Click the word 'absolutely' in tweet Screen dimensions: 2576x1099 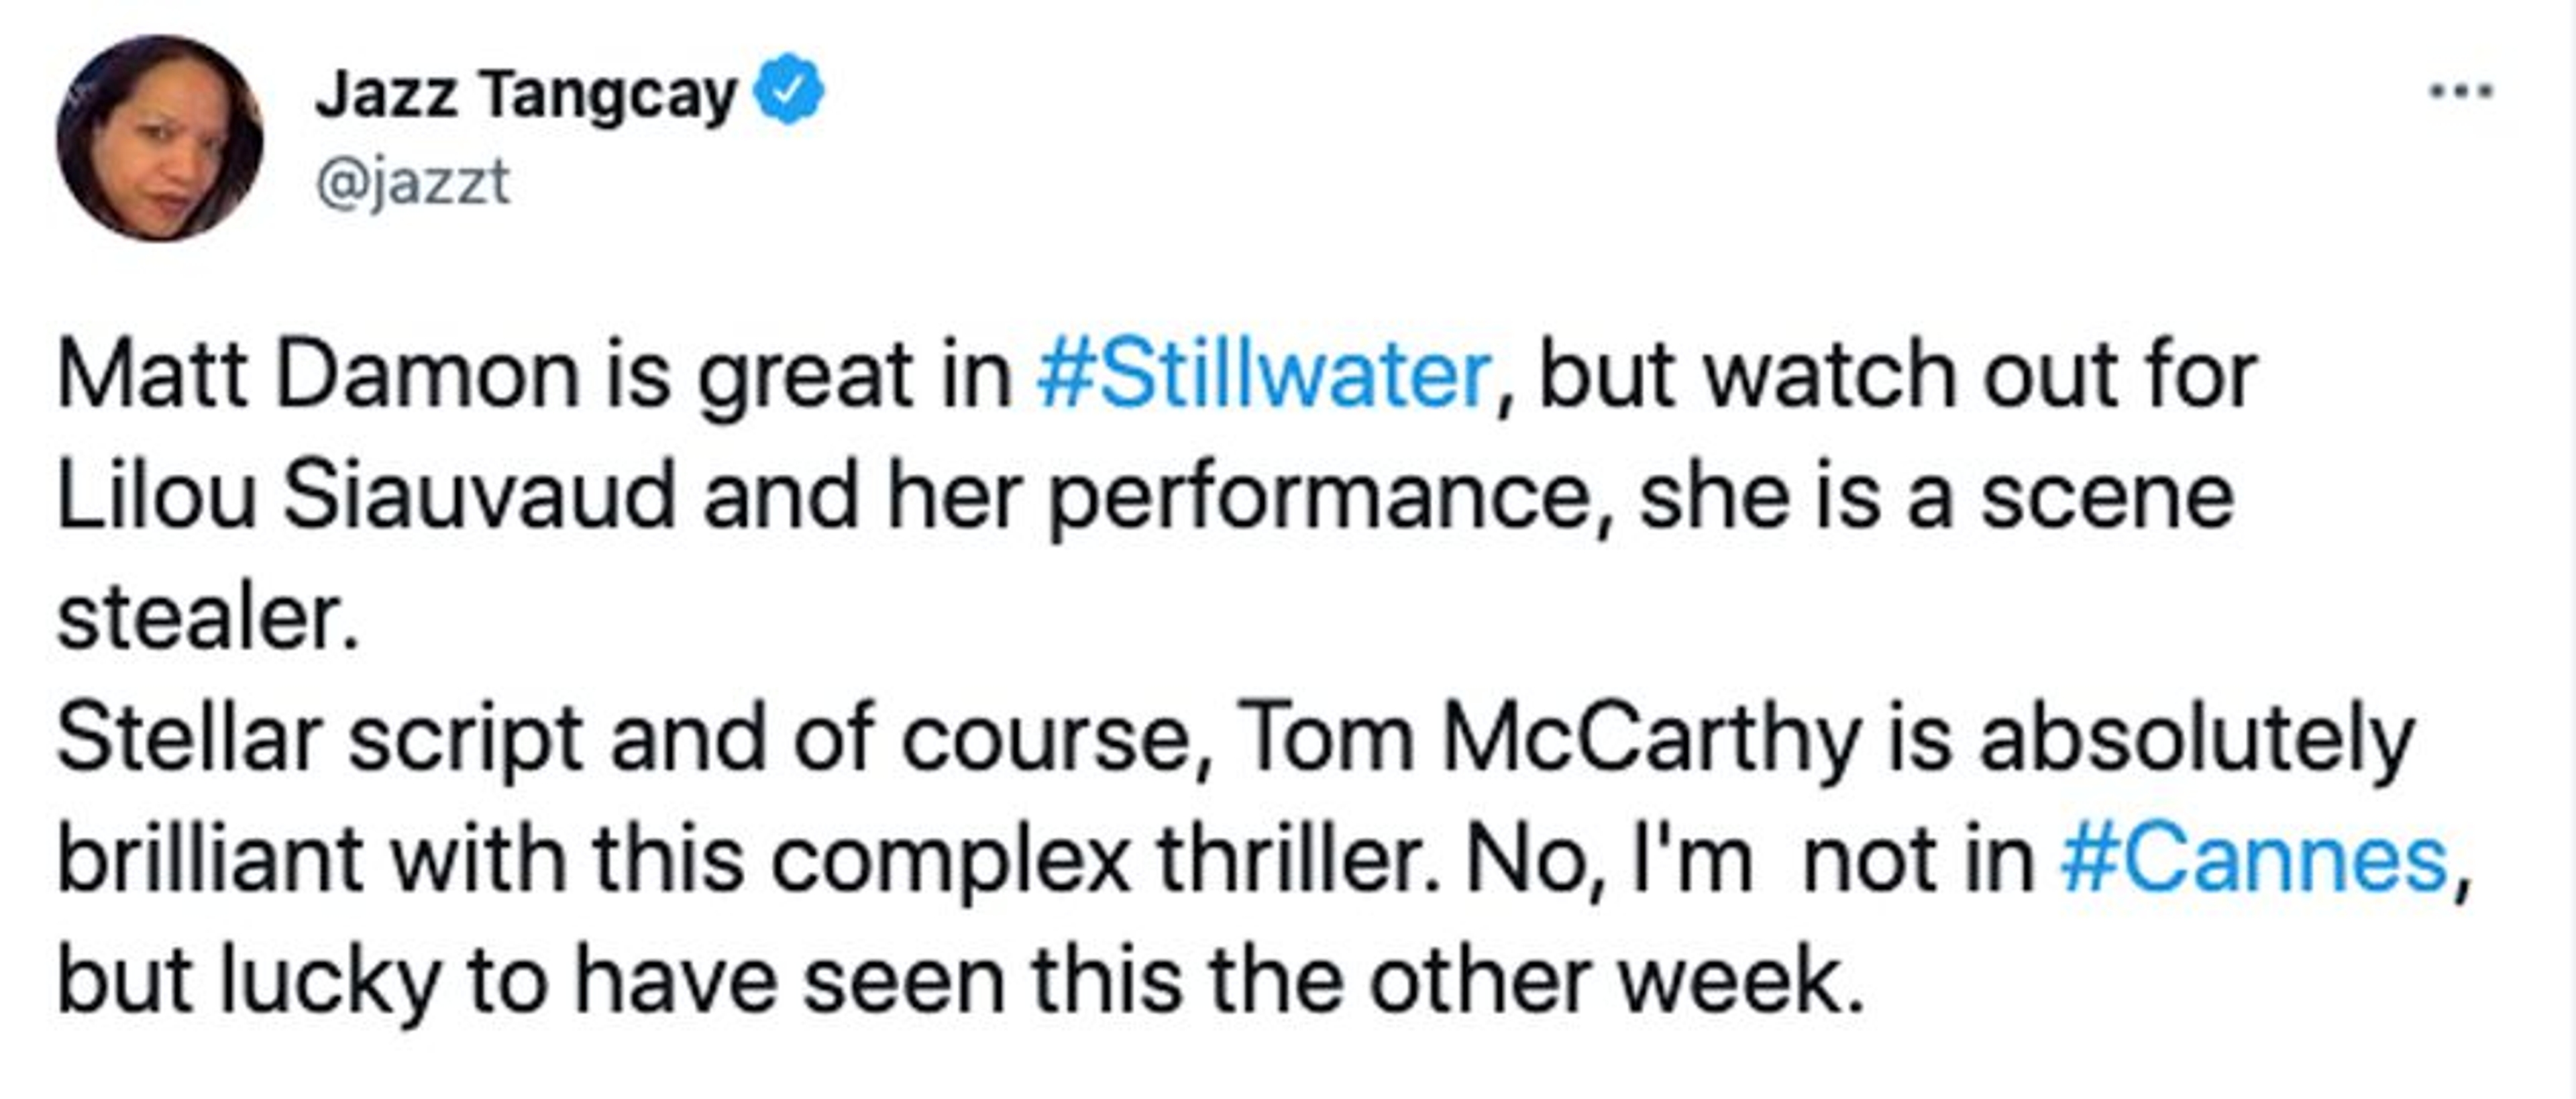point(2197,740)
